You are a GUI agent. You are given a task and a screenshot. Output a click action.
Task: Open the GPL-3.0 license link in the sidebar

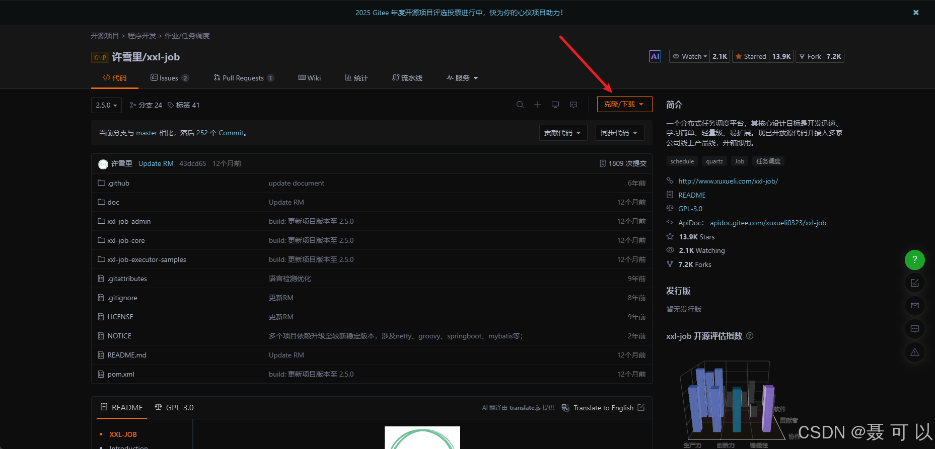[690, 209]
